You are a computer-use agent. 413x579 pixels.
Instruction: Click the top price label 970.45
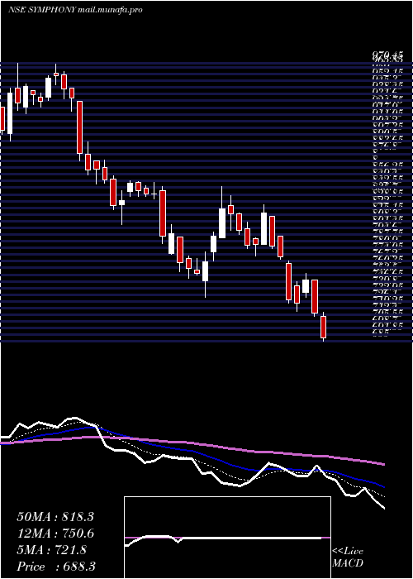[x=387, y=55]
